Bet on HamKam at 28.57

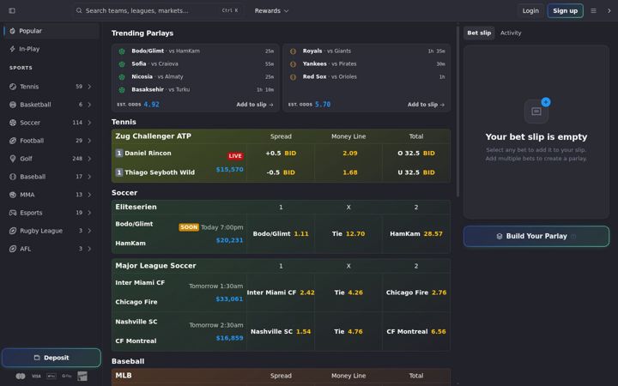click(416, 234)
